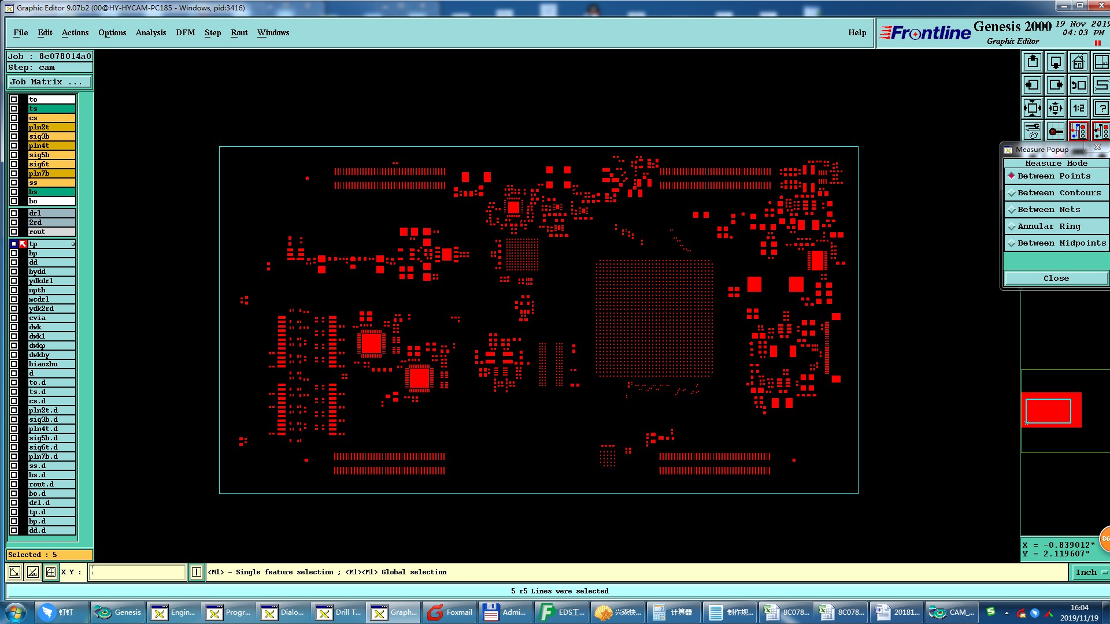Screen dimensions: 1110x624
Task: Open Foxmail from the taskbar
Action: 449,612
